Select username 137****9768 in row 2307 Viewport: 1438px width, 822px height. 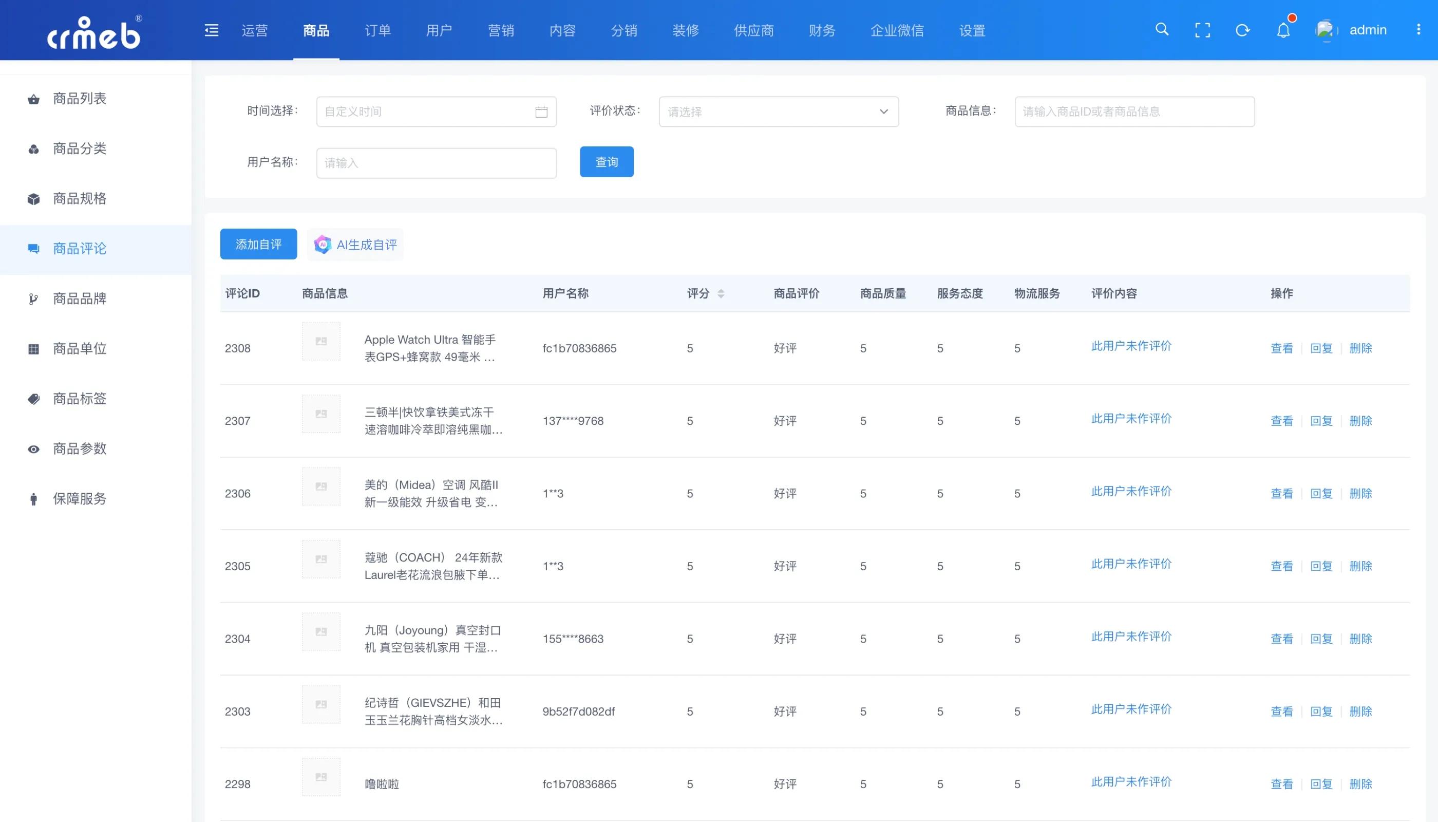click(x=573, y=421)
